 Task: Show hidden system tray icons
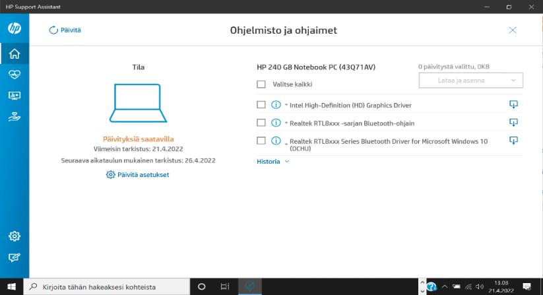click(x=445, y=286)
